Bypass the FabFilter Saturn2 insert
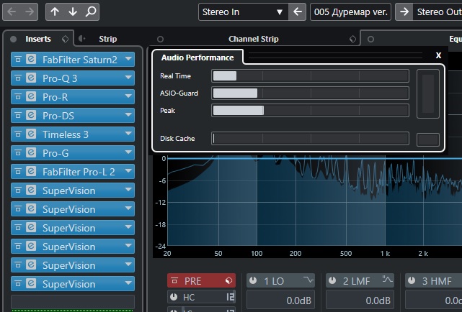Screen dimensions: 462x312 (18, 60)
